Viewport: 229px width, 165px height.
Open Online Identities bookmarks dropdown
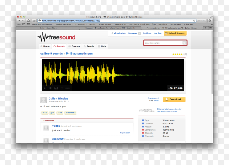(64, 24)
